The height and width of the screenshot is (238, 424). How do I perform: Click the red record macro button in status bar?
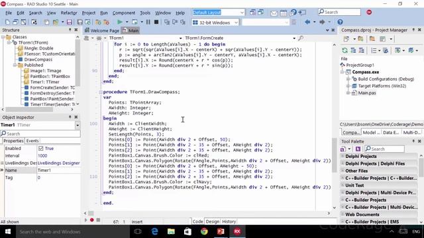coord(92,220)
